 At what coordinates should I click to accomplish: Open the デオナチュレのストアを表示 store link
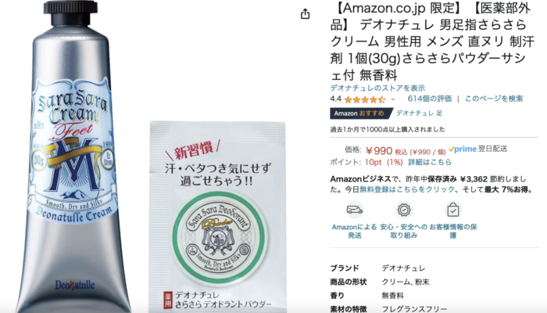pos(377,88)
